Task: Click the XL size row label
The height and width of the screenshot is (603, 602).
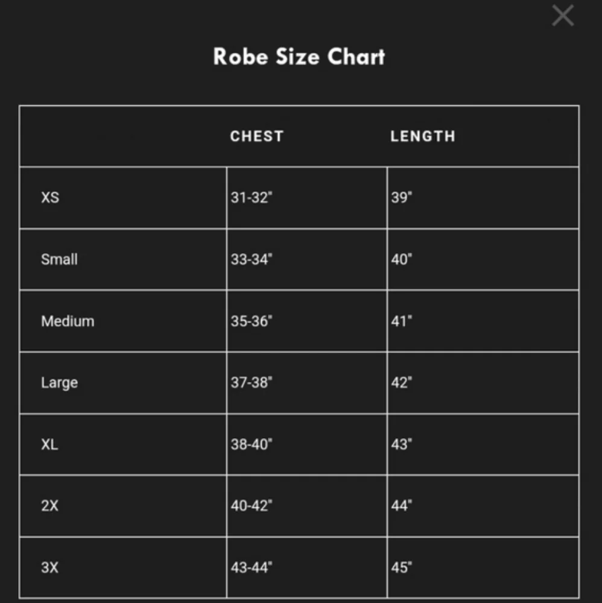Action: tap(49, 444)
